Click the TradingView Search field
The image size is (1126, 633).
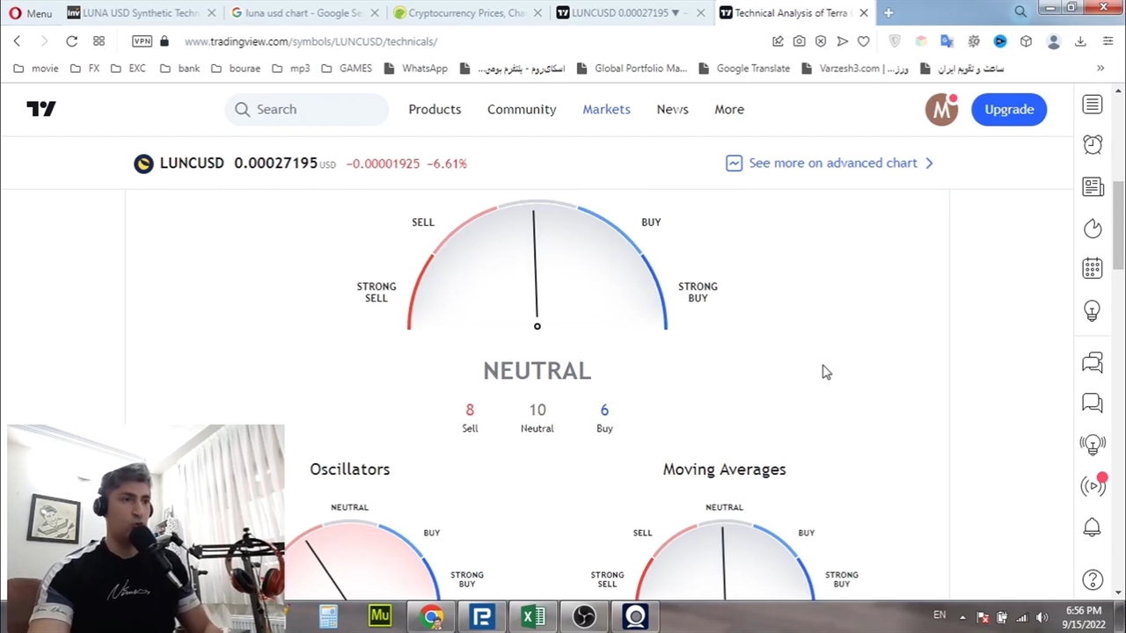(x=307, y=109)
